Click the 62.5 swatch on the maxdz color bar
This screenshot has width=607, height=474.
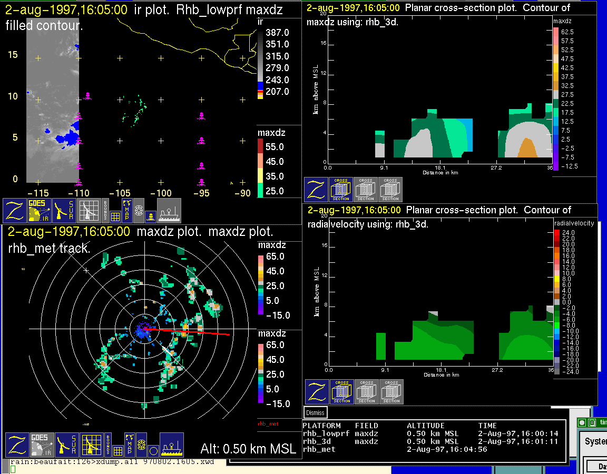pyautogui.click(x=555, y=32)
